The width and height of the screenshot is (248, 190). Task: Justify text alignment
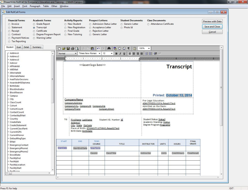coord(142,54)
